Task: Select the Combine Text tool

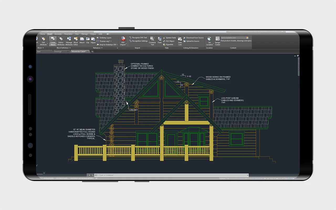Action: click(152, 41)
